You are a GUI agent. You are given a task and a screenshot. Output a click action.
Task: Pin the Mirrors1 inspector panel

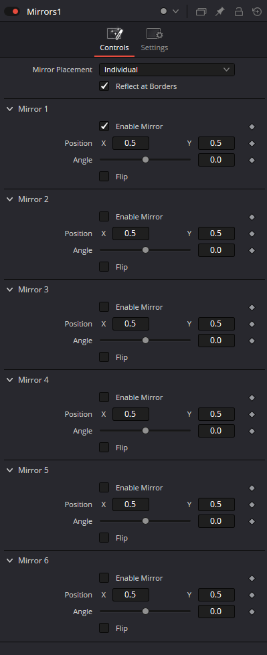click(x=219, y=11)
